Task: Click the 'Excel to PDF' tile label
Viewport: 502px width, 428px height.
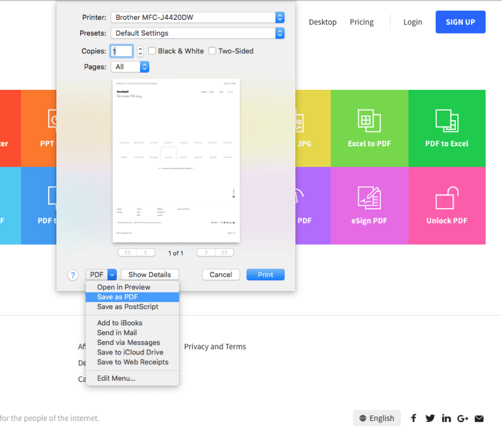Action: pos(370,144)
